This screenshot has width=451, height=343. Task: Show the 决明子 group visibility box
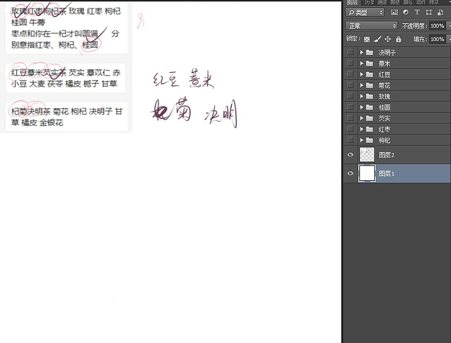pyautogui.click(x=350, y=52)
